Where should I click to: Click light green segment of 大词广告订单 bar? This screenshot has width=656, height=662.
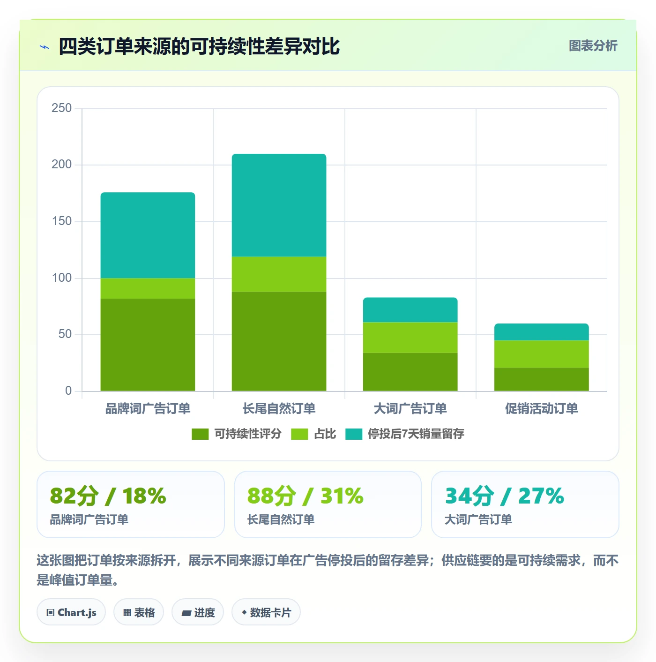click(x=410, y=338)
